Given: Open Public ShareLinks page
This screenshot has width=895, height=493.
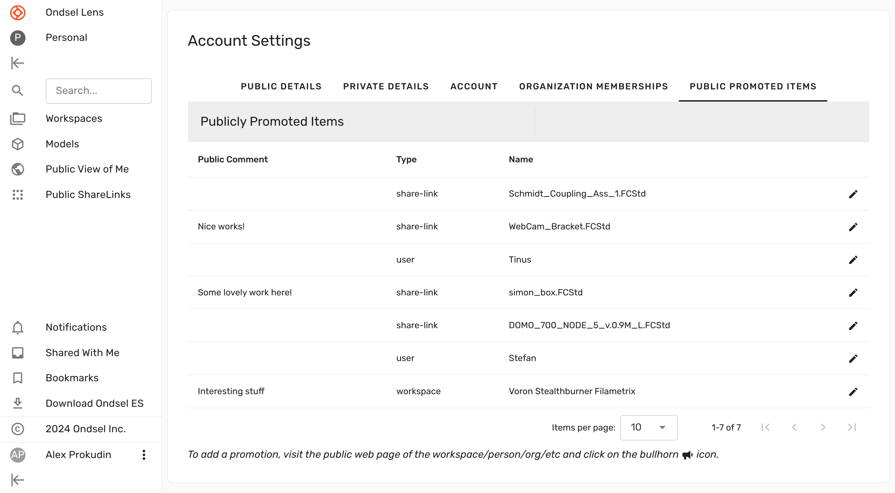Looking at the screenshot, I should click(88, 194).
